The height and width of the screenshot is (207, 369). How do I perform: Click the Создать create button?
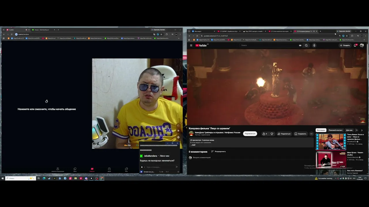pyautogui.click(x=345, y=45)
